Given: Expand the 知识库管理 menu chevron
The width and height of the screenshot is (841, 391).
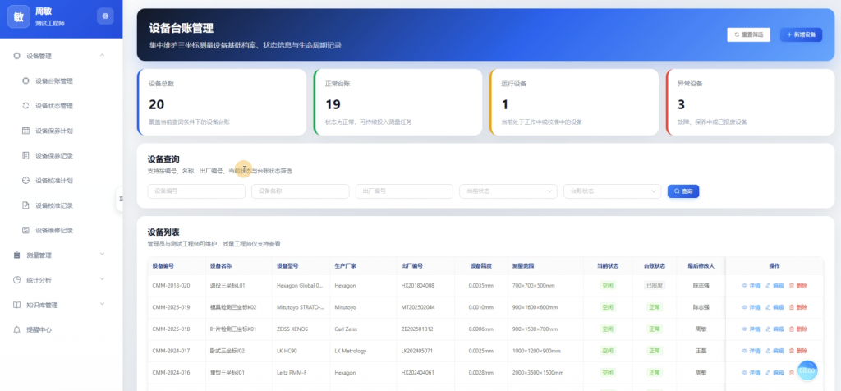Looking at the screenshot, I should pyautogui.click(x=103, y=304).
